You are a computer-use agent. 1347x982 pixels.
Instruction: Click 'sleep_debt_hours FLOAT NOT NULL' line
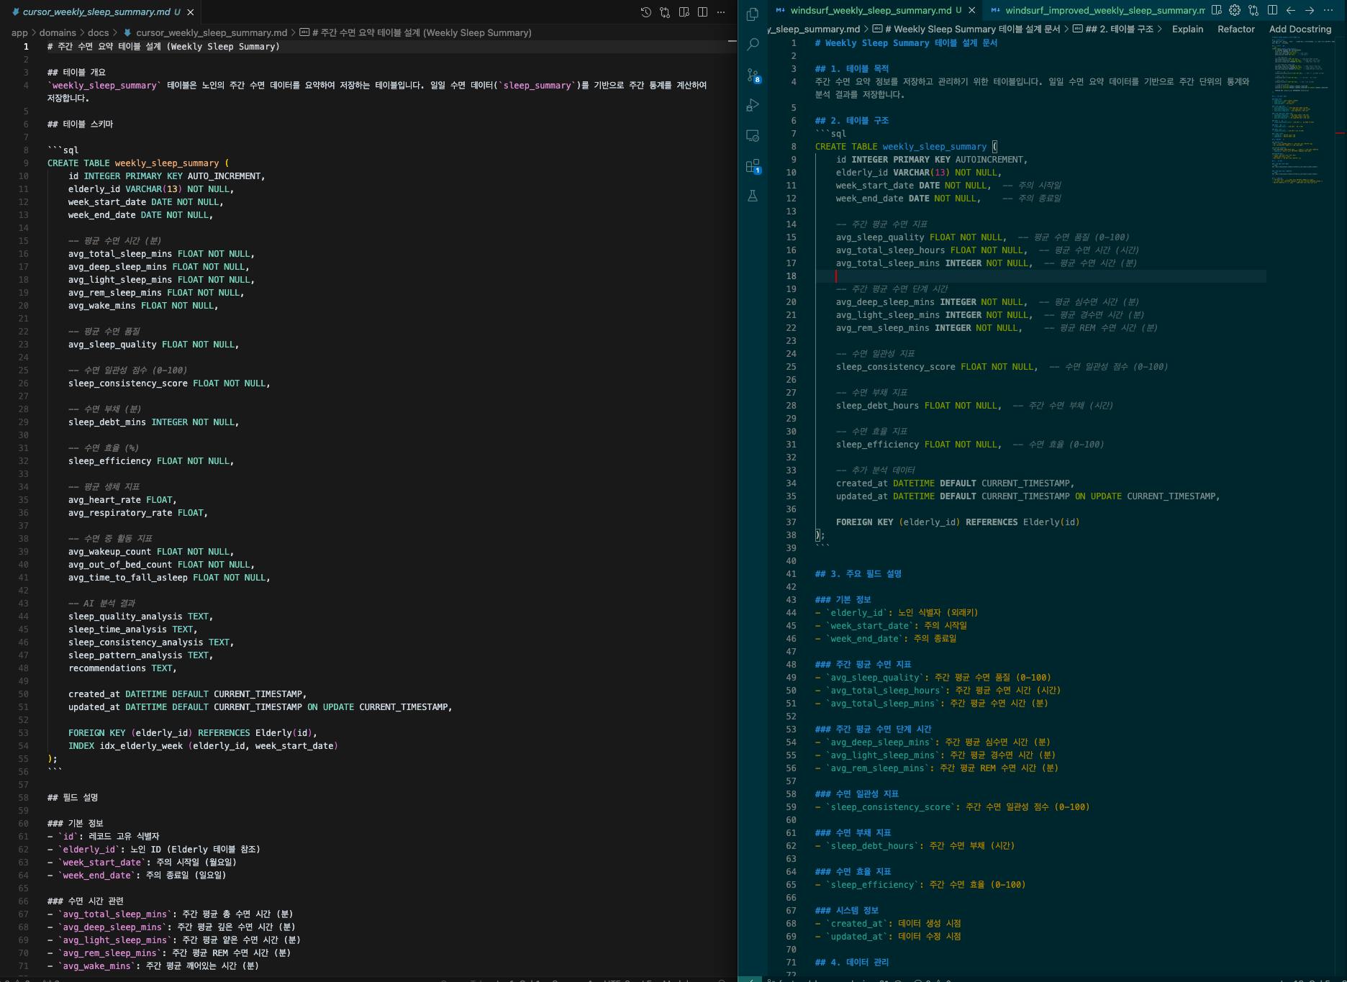click(x=918, y=406)
